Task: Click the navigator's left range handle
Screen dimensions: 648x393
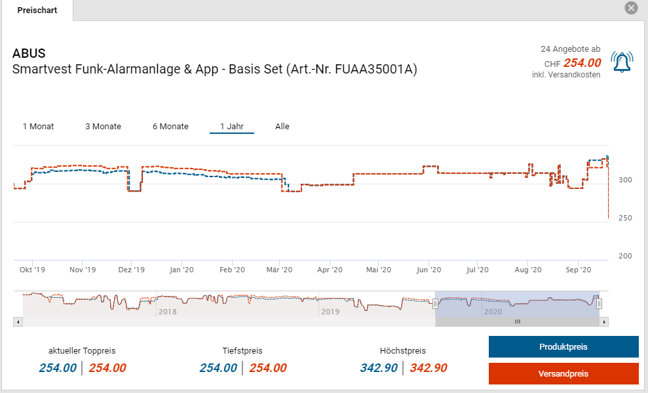Action: (x=435, y=303)
